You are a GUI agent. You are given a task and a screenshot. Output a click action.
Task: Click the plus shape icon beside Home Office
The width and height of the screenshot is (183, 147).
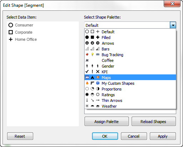[11, 39]
